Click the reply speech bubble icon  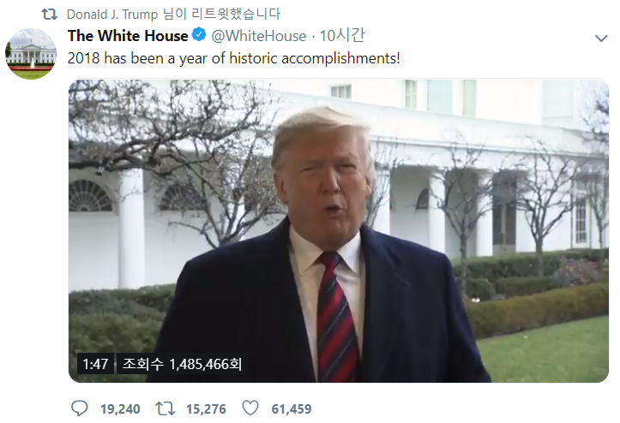(79, 408)
